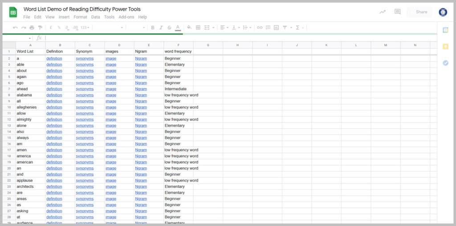
Task: Insert a link using toolbar icon
Action: pyautogui.click(x=260, y=28)
